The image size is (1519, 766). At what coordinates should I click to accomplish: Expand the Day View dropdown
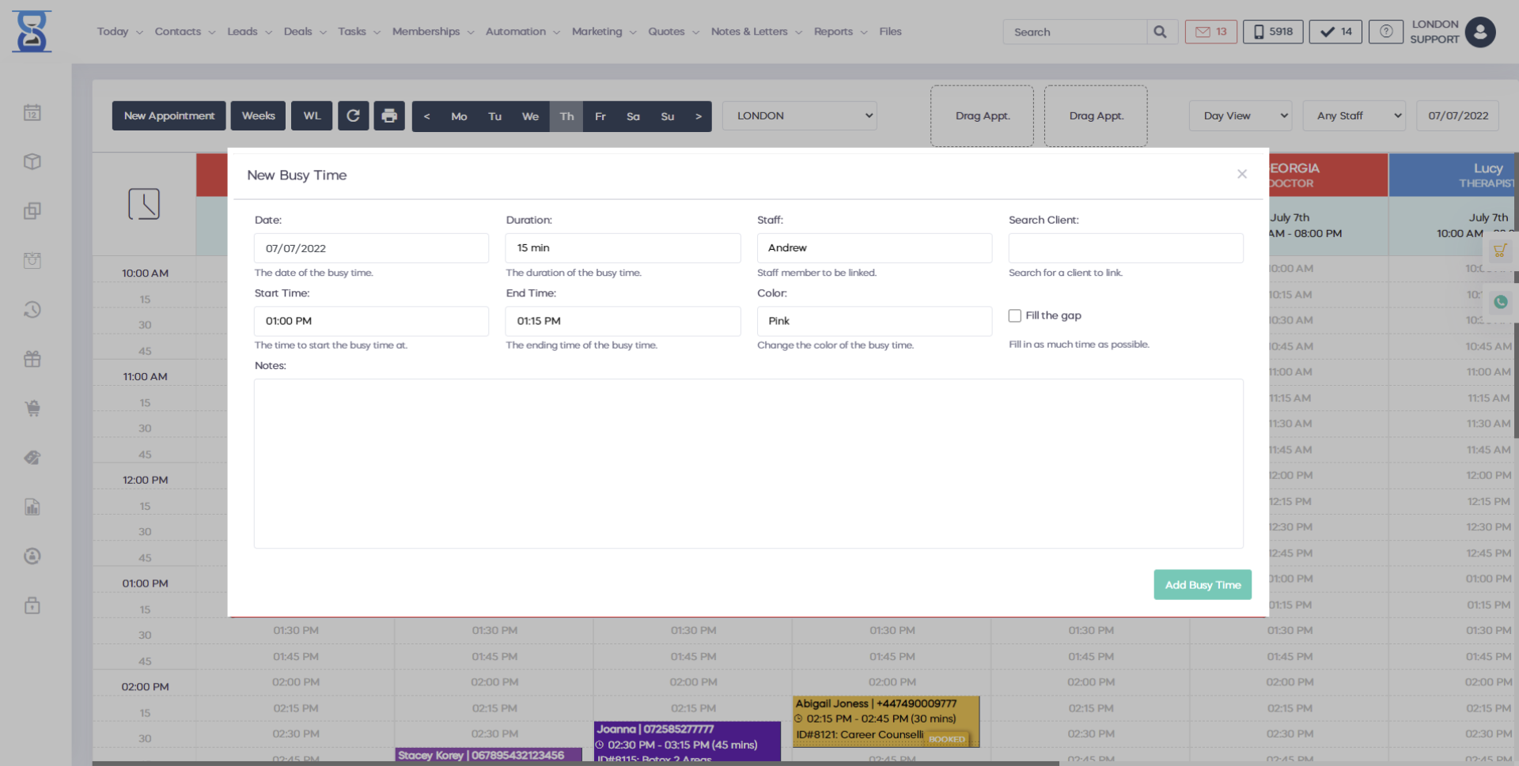[x=1240, y=116]
